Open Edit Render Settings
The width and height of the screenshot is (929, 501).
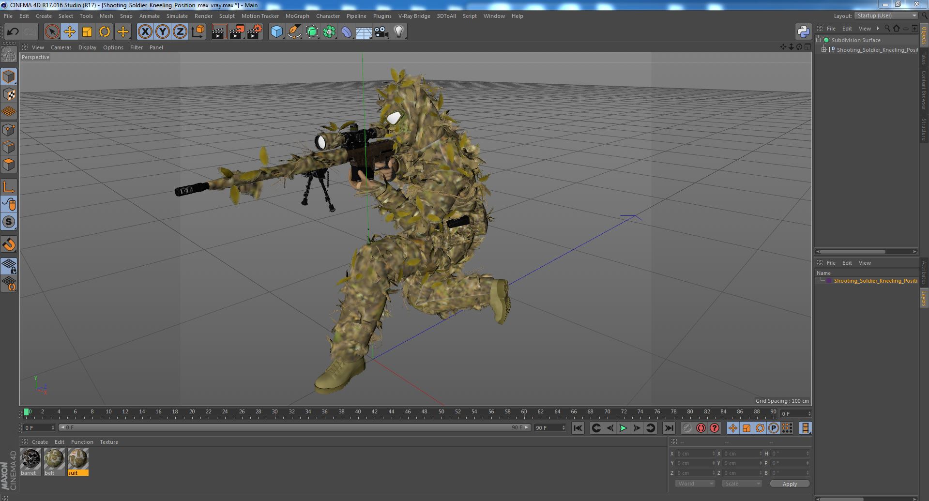click(255, 32)
